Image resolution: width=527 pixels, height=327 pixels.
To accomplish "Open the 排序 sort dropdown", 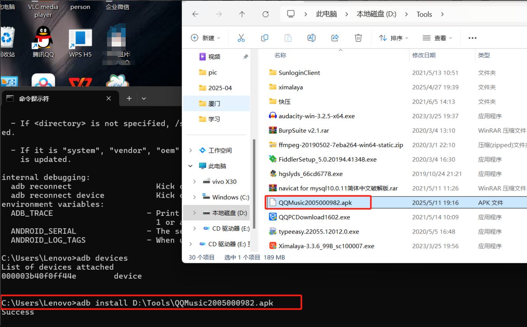I will click(394, 38).
